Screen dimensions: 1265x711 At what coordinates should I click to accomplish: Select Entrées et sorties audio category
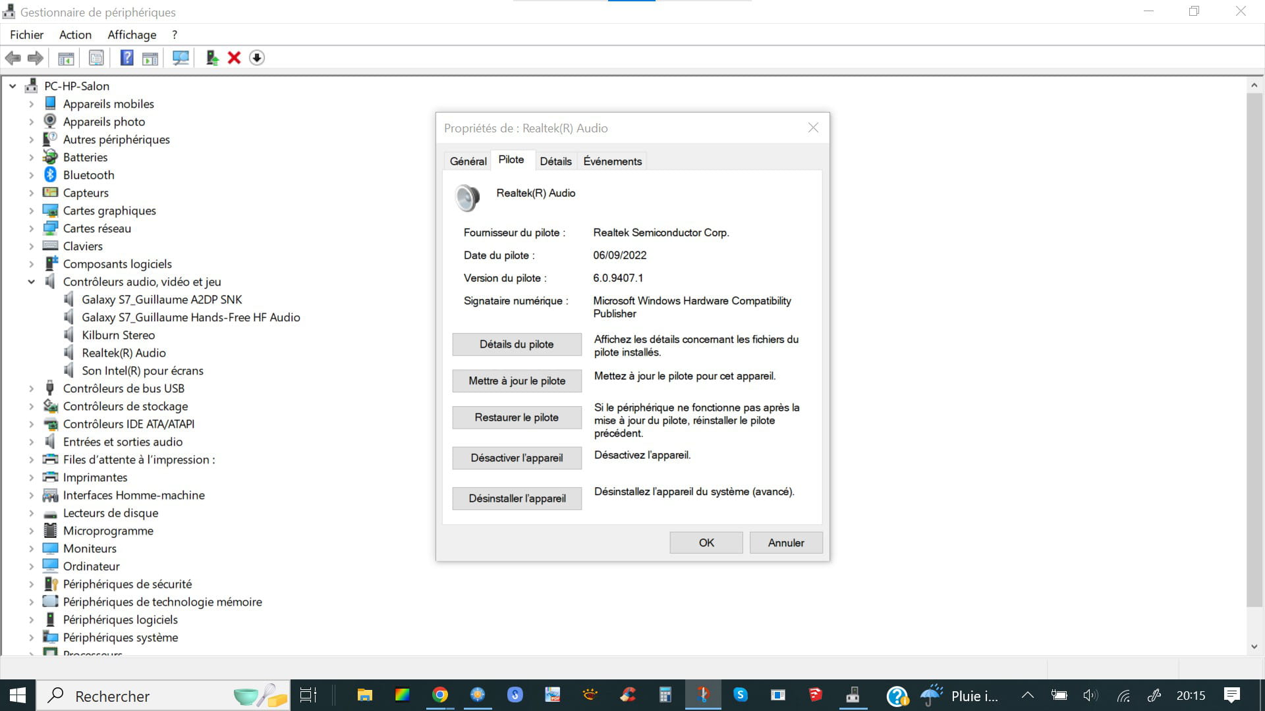coord(123,442)
